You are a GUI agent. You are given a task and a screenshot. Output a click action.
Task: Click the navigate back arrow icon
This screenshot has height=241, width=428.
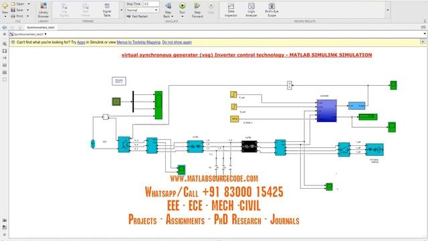5,27
